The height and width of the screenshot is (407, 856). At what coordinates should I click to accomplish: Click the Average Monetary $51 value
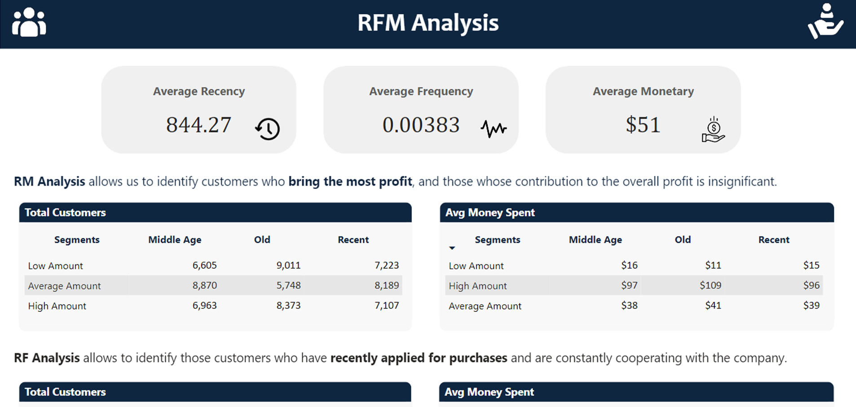pos(643,125)
